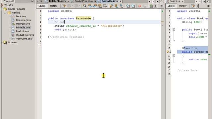Click green status square in Printable.java error stripe
Image resolution: width=212 pixels, height=119 pixels.
[162, 11]
